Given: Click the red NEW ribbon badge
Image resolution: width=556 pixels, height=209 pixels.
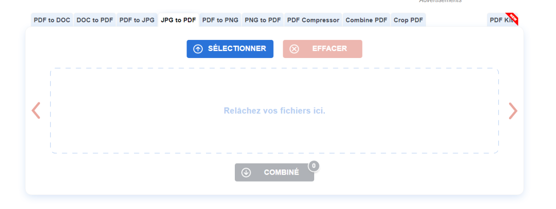Looking at the screenshot, I should (512, 19).
